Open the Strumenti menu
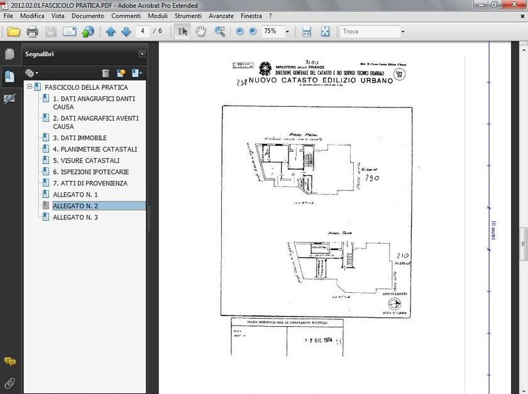 pos(188,16)
